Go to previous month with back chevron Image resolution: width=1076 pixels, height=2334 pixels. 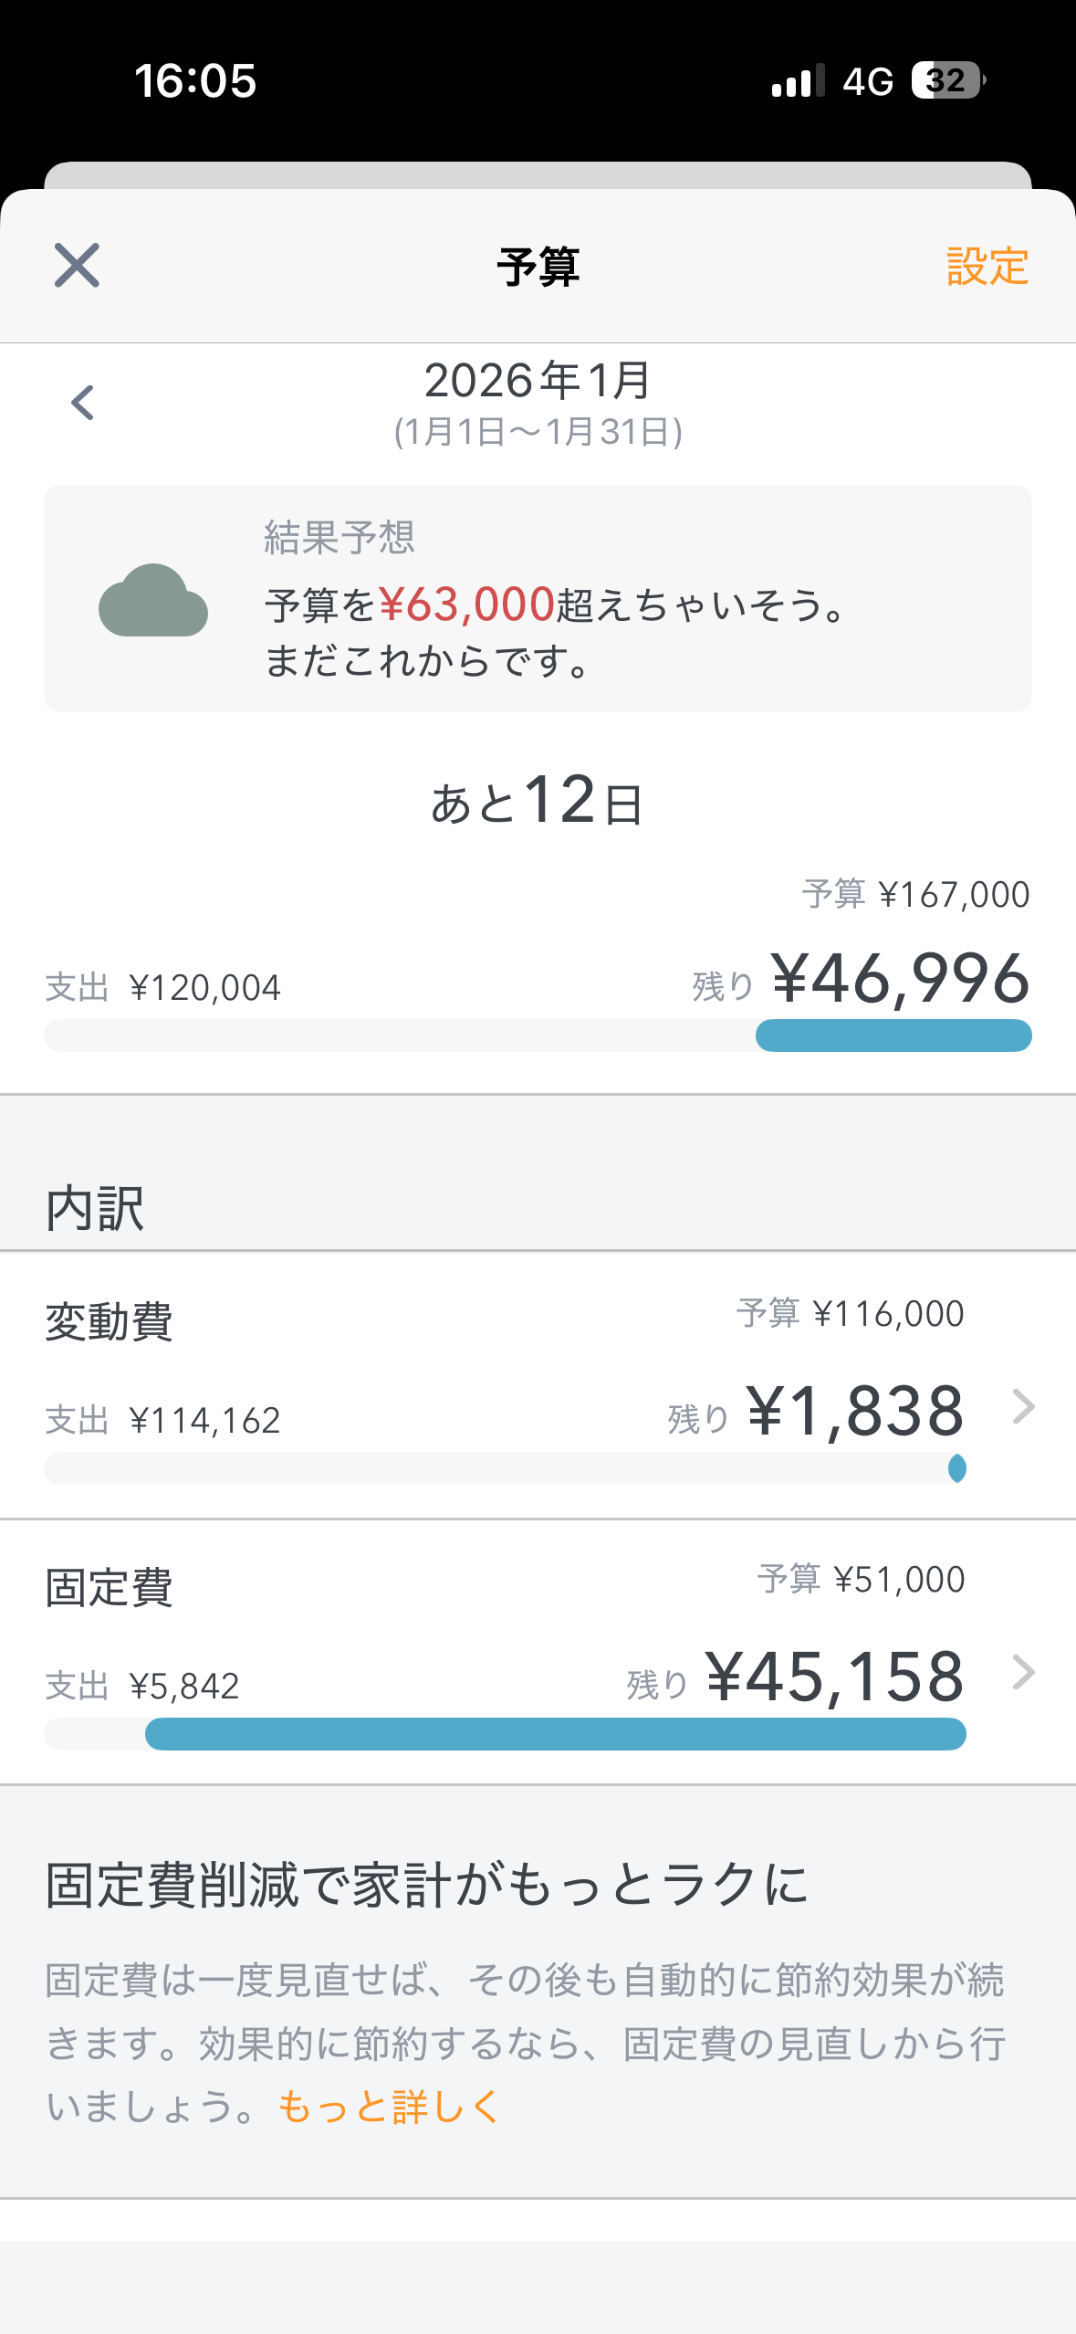[x=83, y=403]
